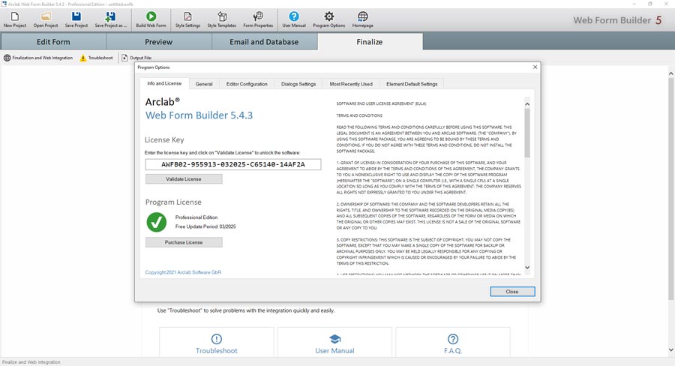675x366 pixels.
Task: Close Program Options dialog with X
Action: (x=535, y=67)
